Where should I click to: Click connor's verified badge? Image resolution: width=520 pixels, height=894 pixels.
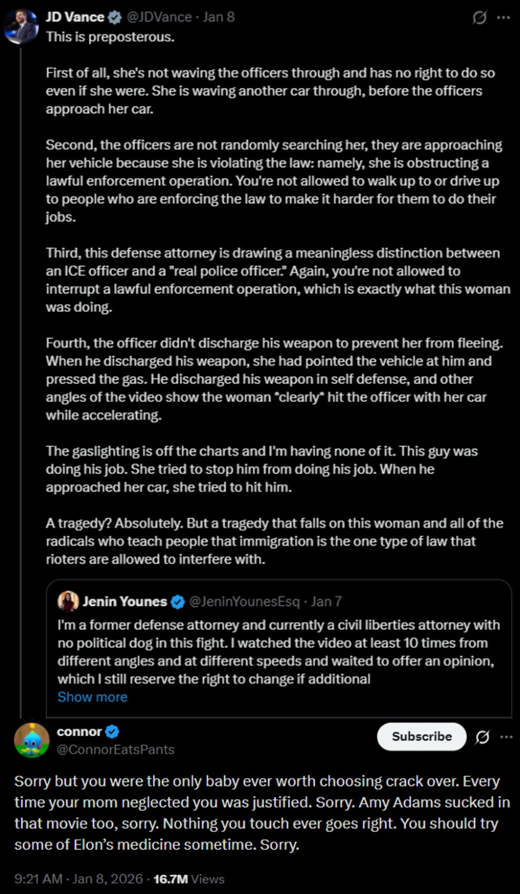[x=112, y=731]
